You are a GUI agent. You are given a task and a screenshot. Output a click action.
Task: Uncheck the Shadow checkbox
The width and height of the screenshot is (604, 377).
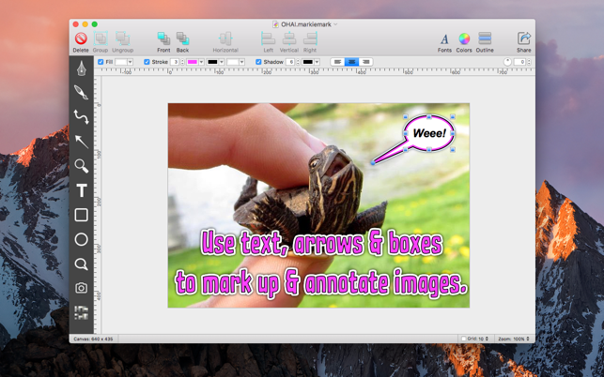[x=258, y=62]
